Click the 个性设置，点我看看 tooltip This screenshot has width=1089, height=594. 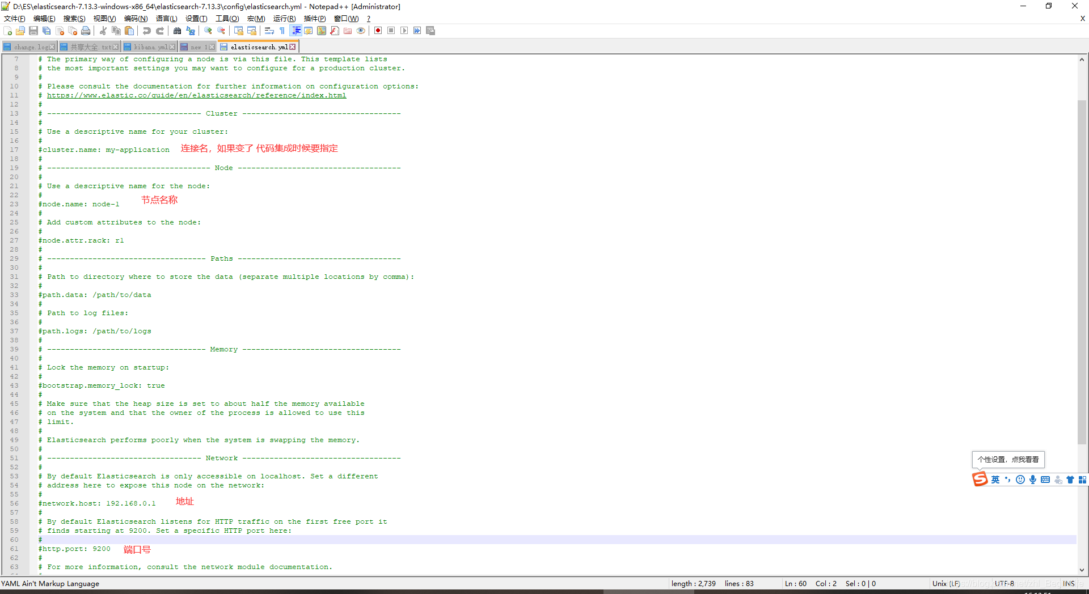(1008, 460)
